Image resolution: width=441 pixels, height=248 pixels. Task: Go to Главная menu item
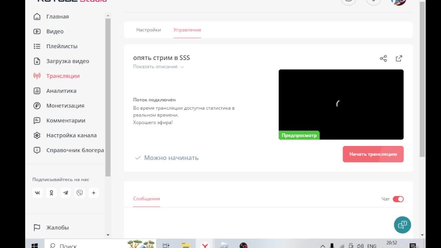click(58, 17)
